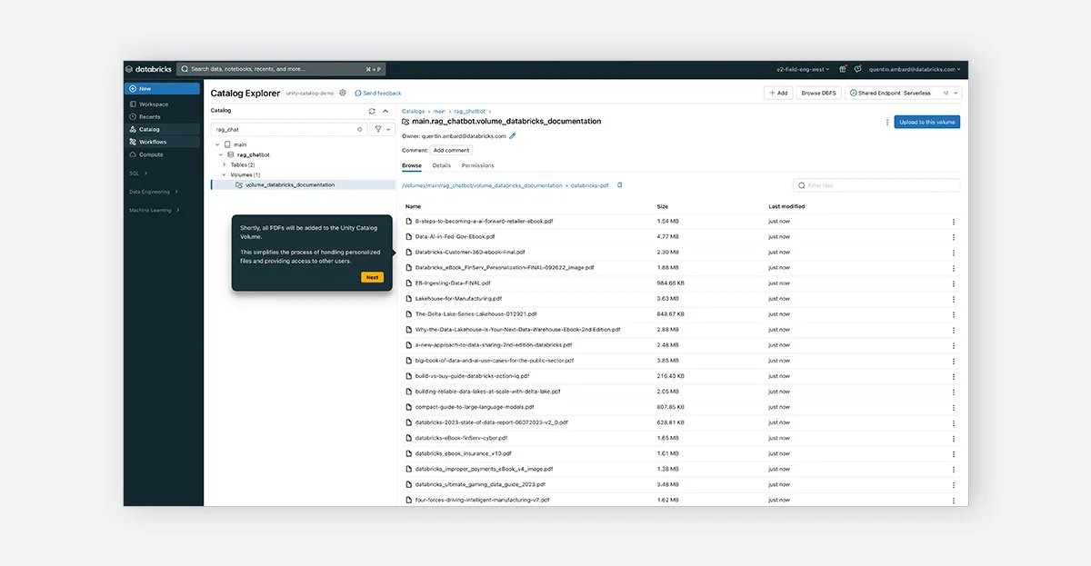Click databricks_ultimate_gaming_data_guide_2023.pdf file name
This screenshot has width=1091, height=566.
coord(481,484)
